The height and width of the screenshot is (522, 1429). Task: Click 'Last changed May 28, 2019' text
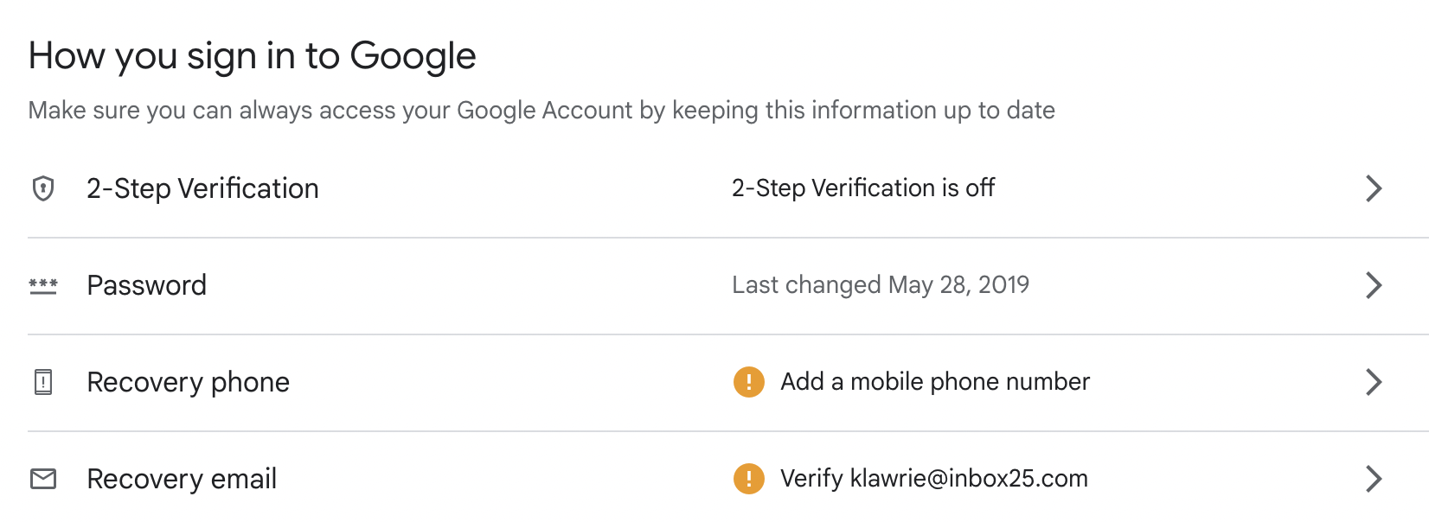[881, 285]
